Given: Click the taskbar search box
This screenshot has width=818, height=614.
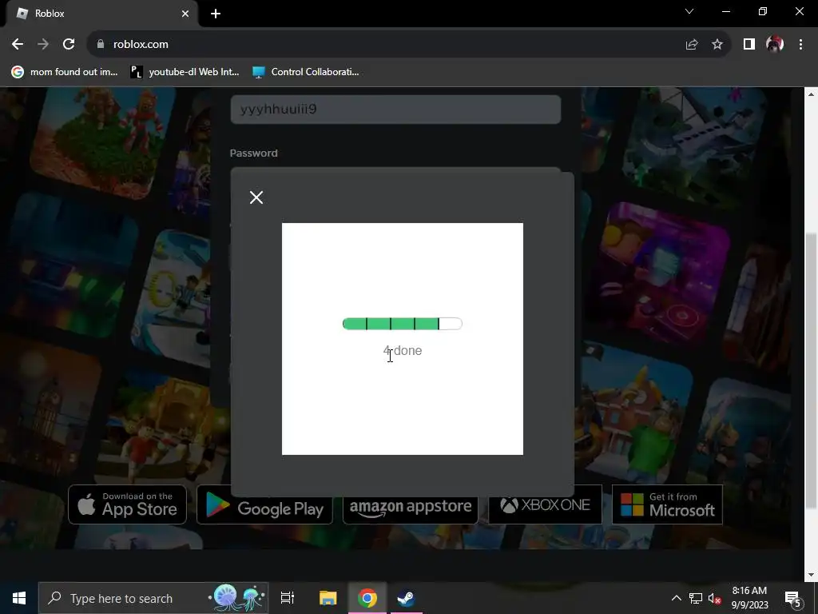Looking at the screenshot, I should [x=154, y=598].
